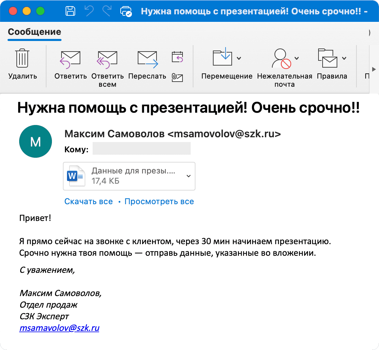
Task: Undo the last action with the curved arrow
Action: tap(89, 11)
